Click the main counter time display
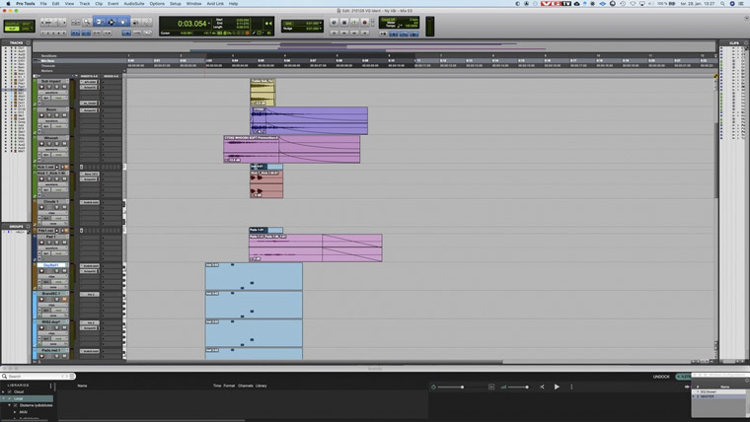 (x=191, y=24)
